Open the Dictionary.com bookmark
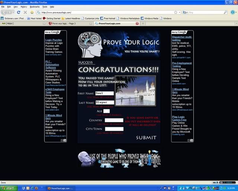 click(12, 18)
